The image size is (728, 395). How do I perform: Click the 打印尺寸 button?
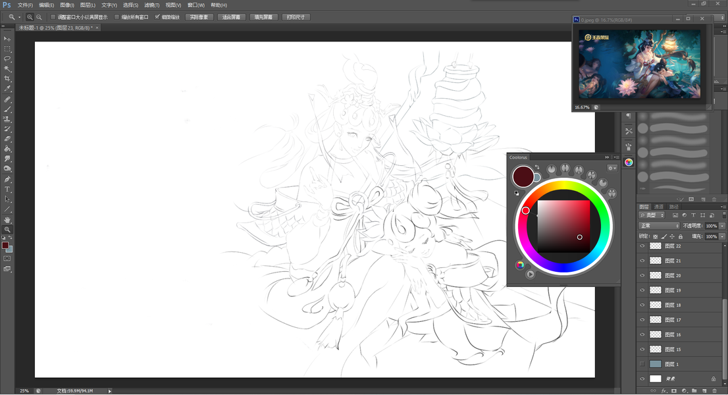pyautogui.click(x=296, y=17)
